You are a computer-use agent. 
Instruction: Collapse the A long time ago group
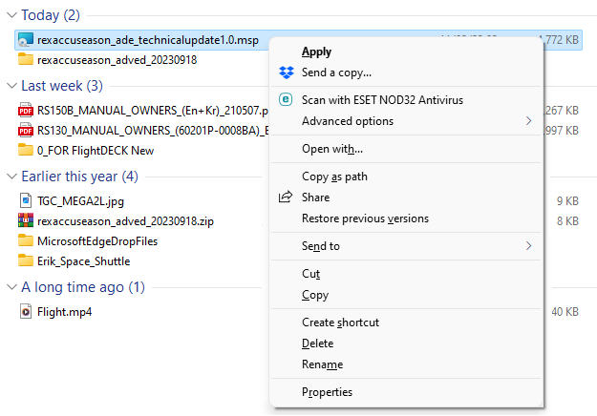click(11, 287)
